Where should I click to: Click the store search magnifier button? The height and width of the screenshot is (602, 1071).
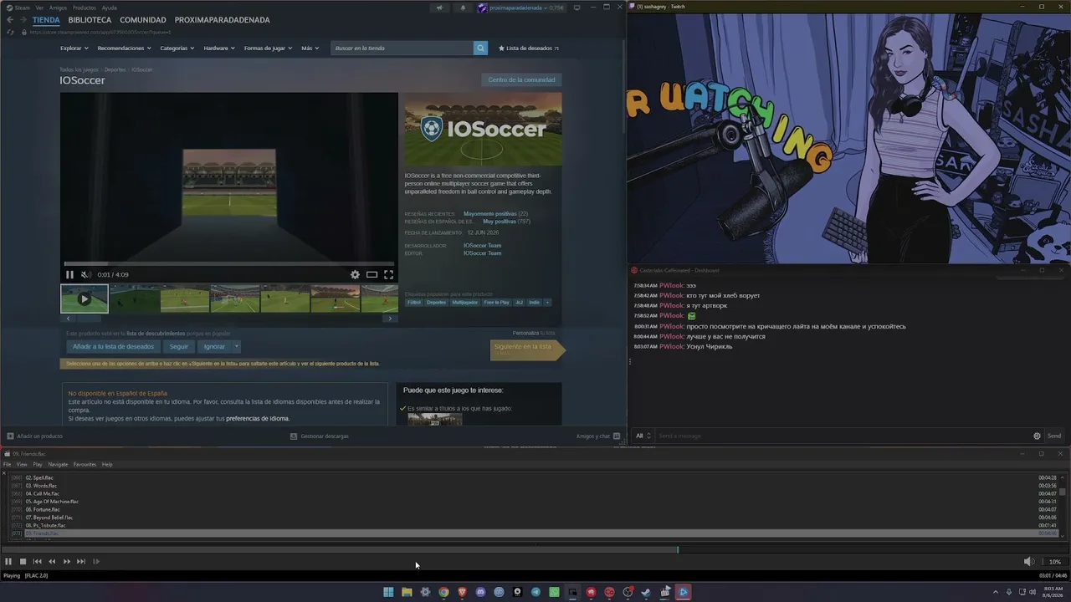click(480, 48)
